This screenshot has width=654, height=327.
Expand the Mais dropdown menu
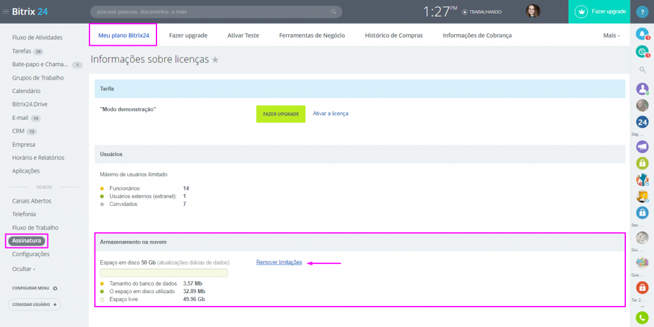[611, 35]
